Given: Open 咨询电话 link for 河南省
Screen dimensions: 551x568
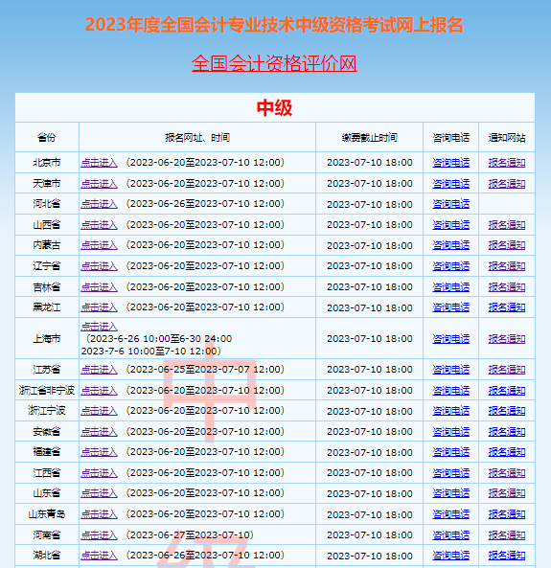Looking at the screenshot, I should coord(450,535).
